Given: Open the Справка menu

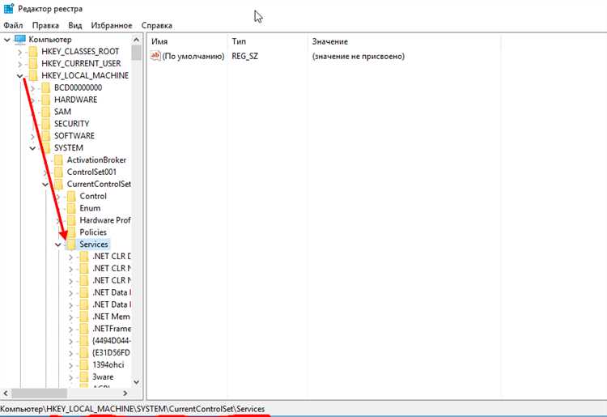Looking at the screenshot, I should (156, 25).
